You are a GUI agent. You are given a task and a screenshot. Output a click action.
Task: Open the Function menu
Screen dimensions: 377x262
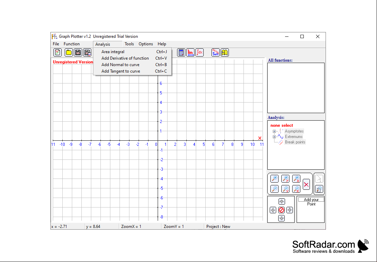pyautogui.click(x=72, y=44)
